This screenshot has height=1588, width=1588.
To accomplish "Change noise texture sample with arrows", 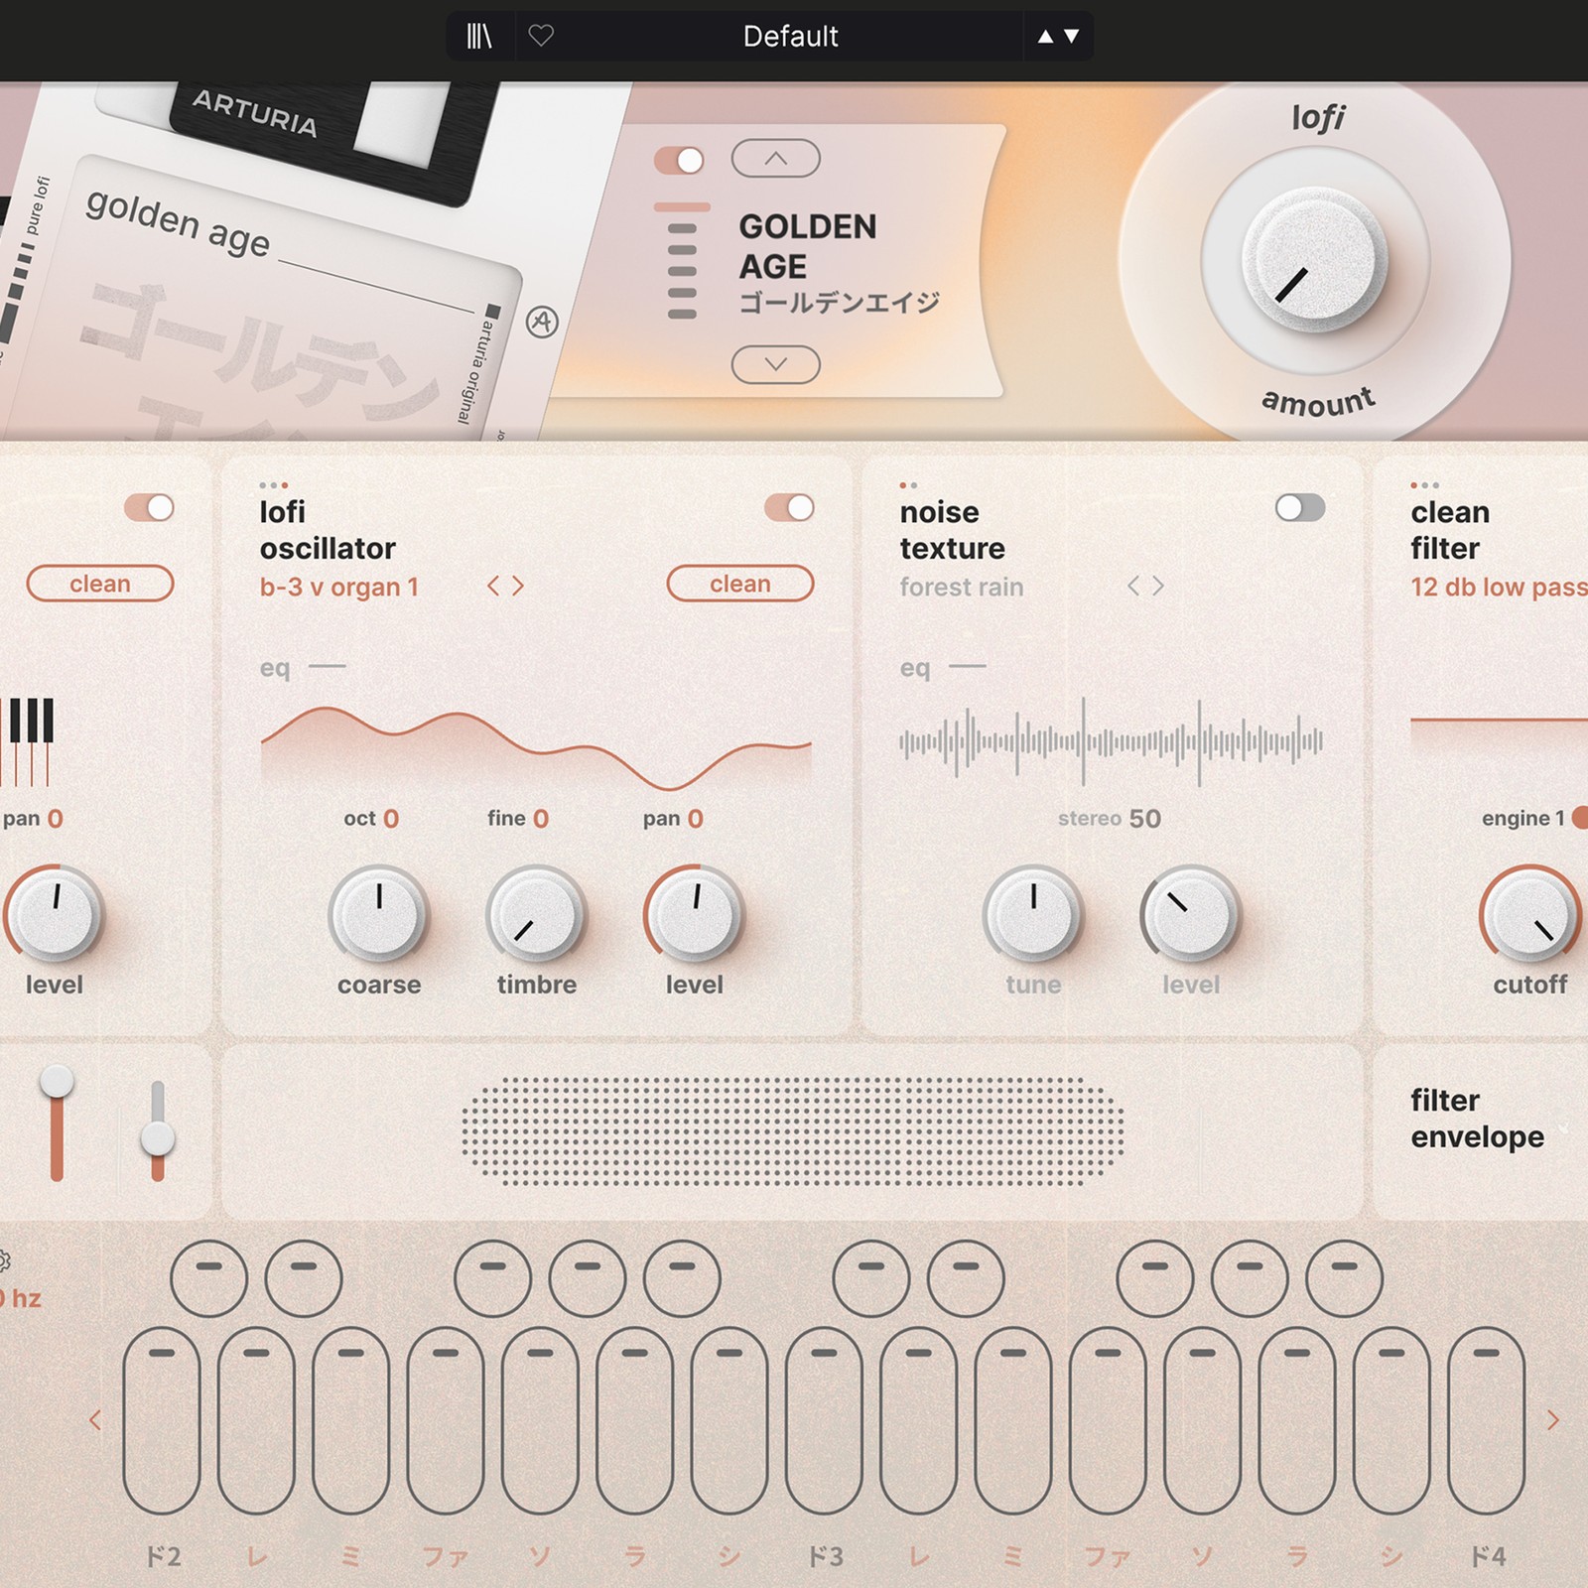I will click(x=1145, y=587).
